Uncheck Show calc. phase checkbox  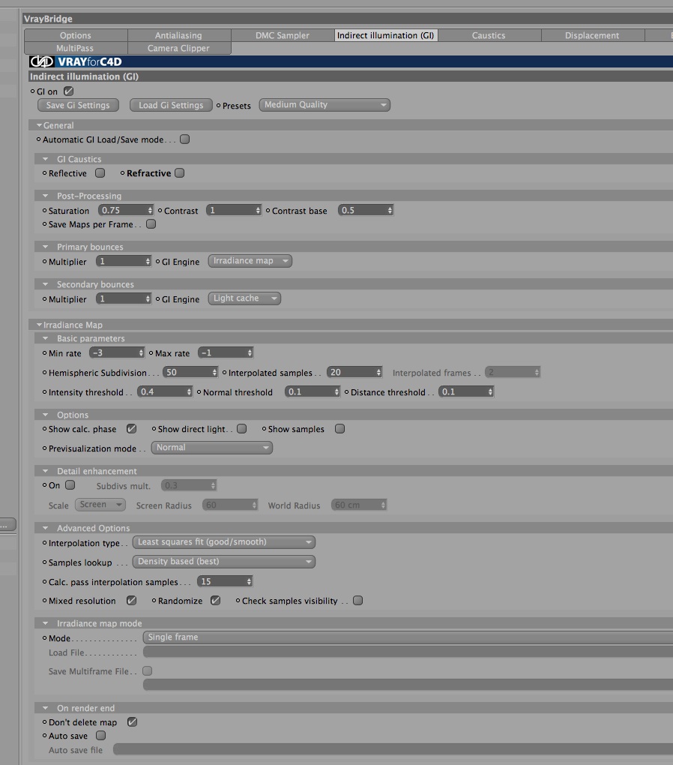coord(131,429)
